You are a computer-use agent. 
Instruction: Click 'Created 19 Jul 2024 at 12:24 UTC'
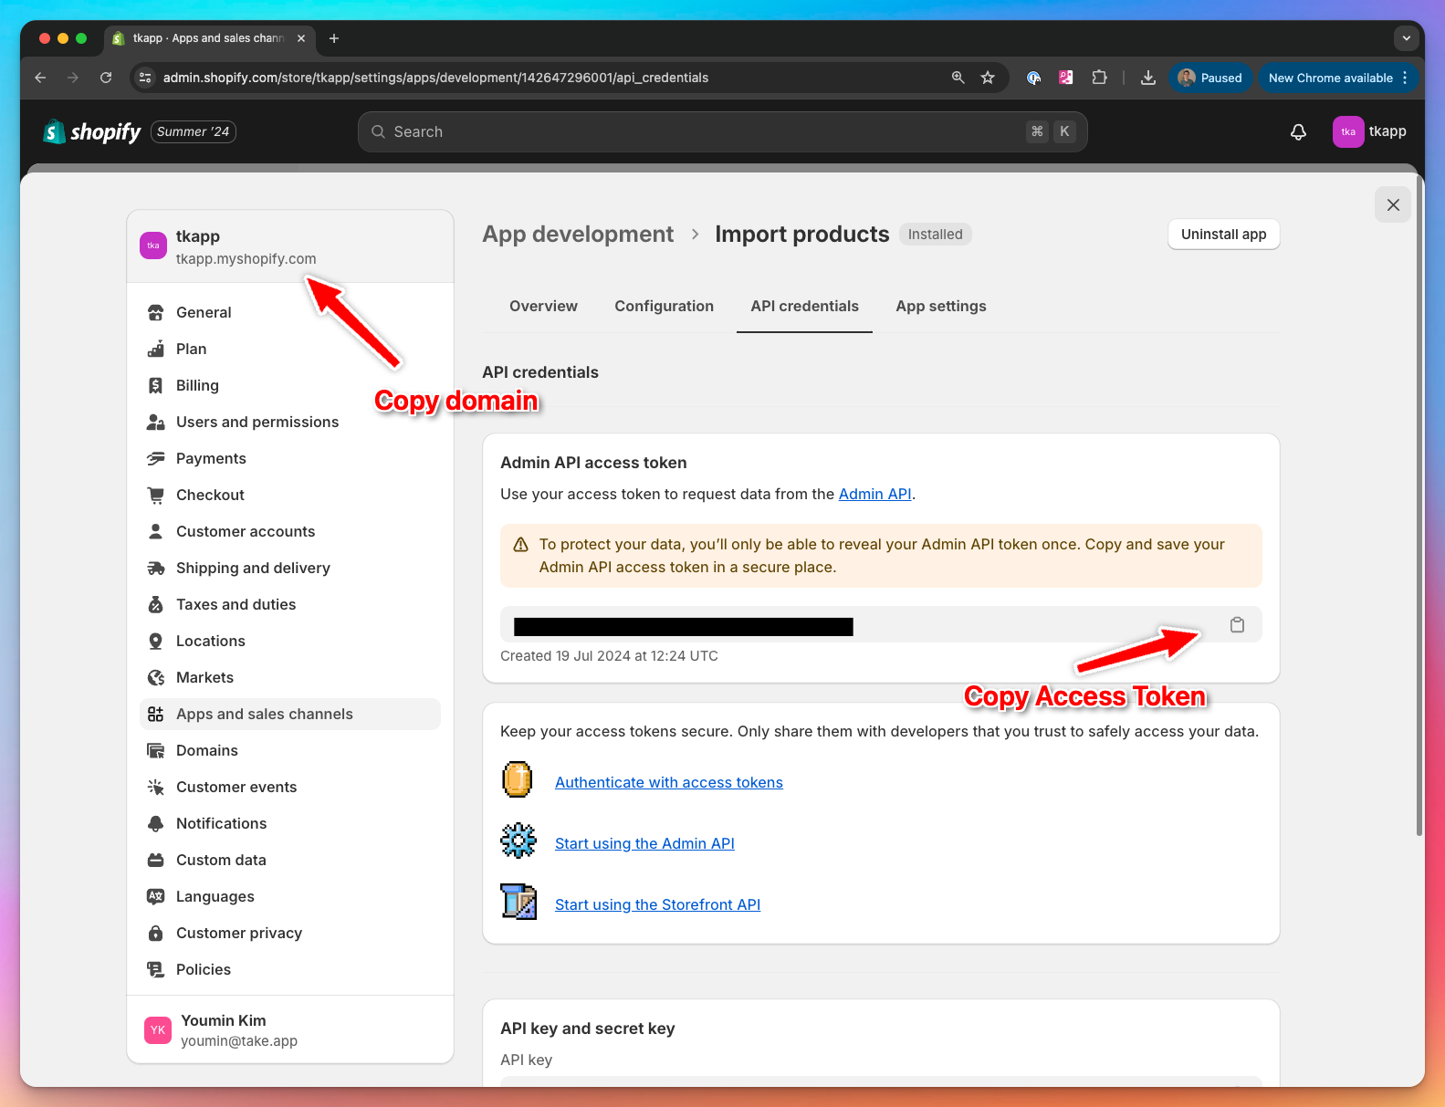pyautogui.click(x=609, y=656)
